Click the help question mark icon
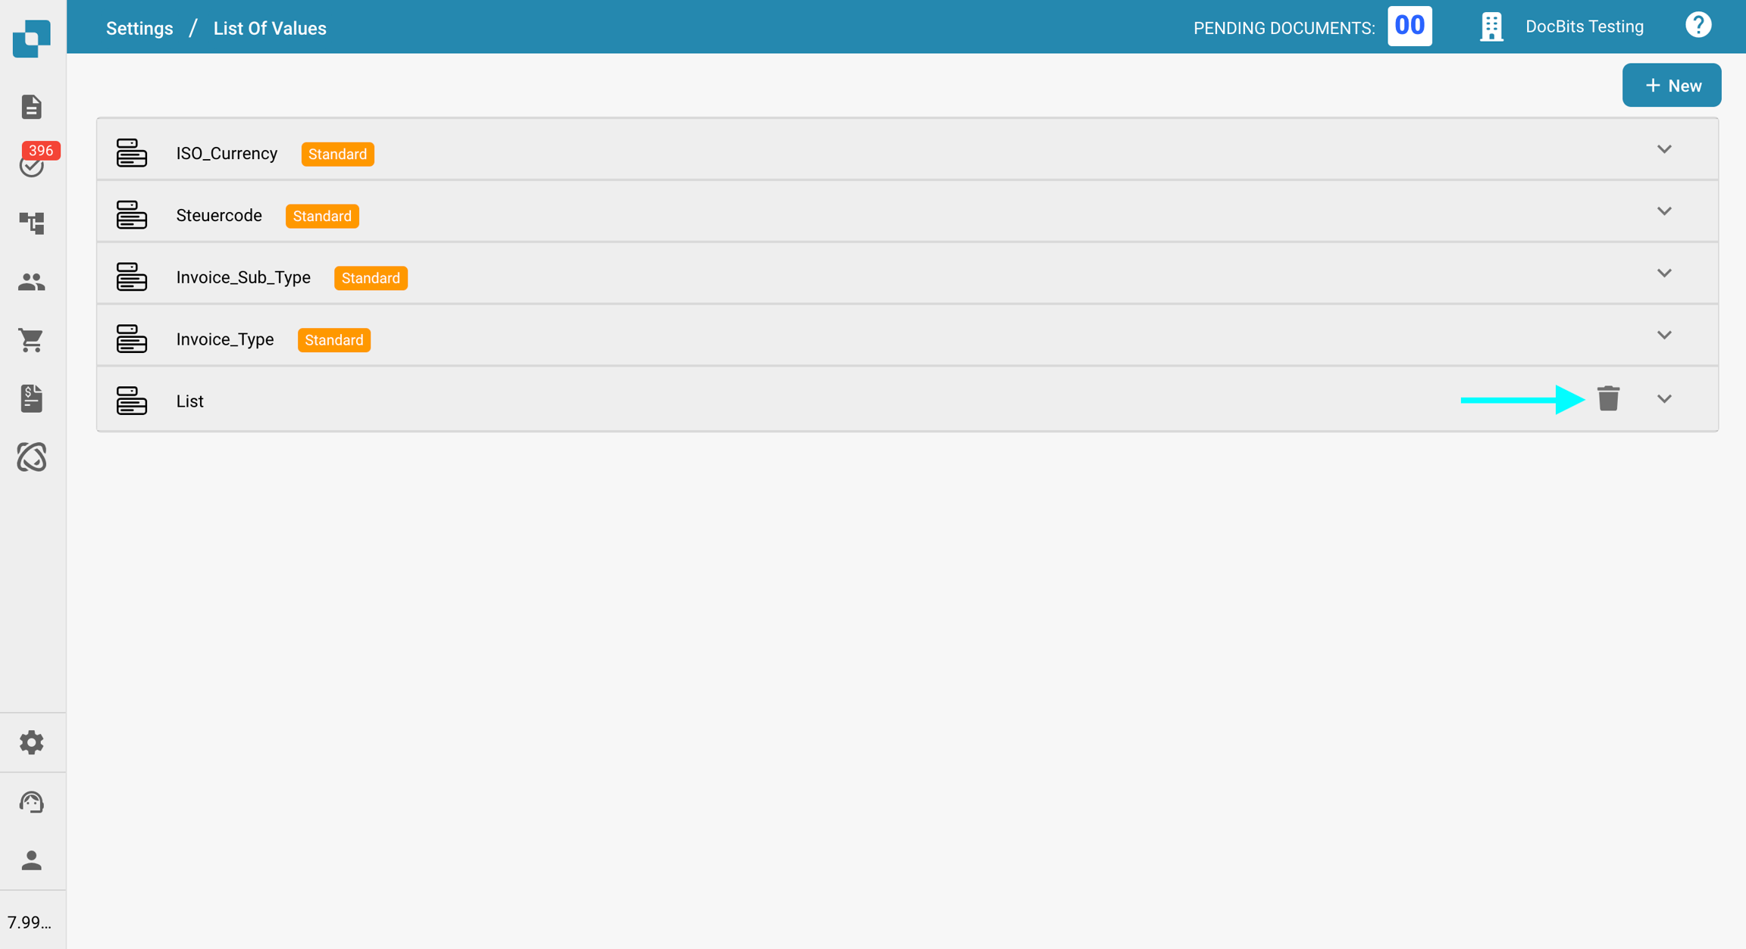The image size is (1746, 949). click(1697, 26)
